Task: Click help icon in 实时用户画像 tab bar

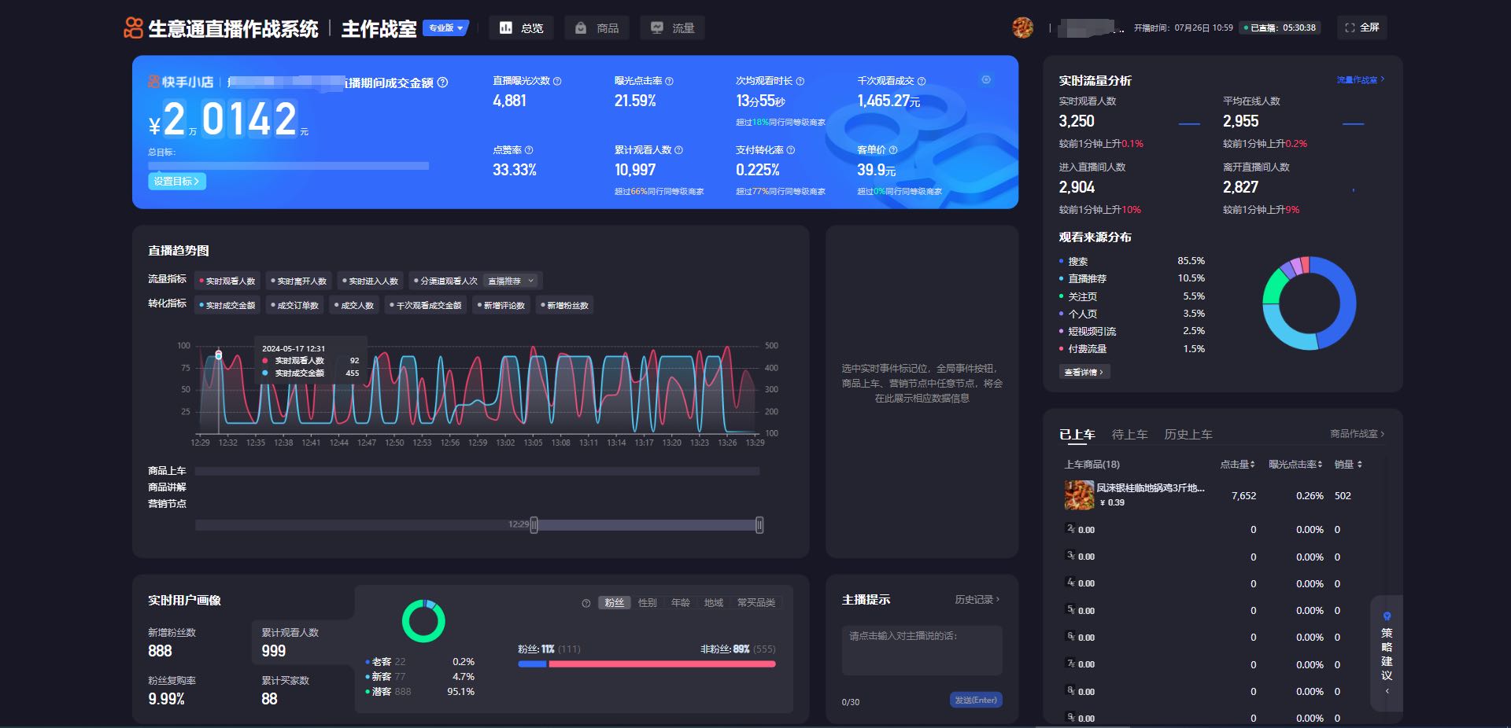Action: 586,603
